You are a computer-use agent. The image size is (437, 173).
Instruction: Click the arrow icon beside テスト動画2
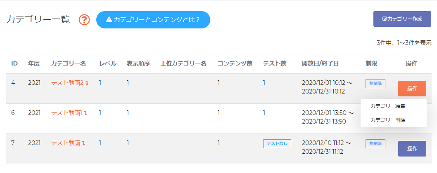(87, 83)
